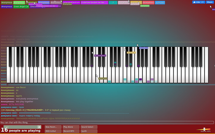Open the Sound Select menu
This screenshot has height=134, width=215.
pos(89,127)
